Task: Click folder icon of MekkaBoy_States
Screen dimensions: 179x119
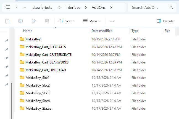Action: [22, 108]
